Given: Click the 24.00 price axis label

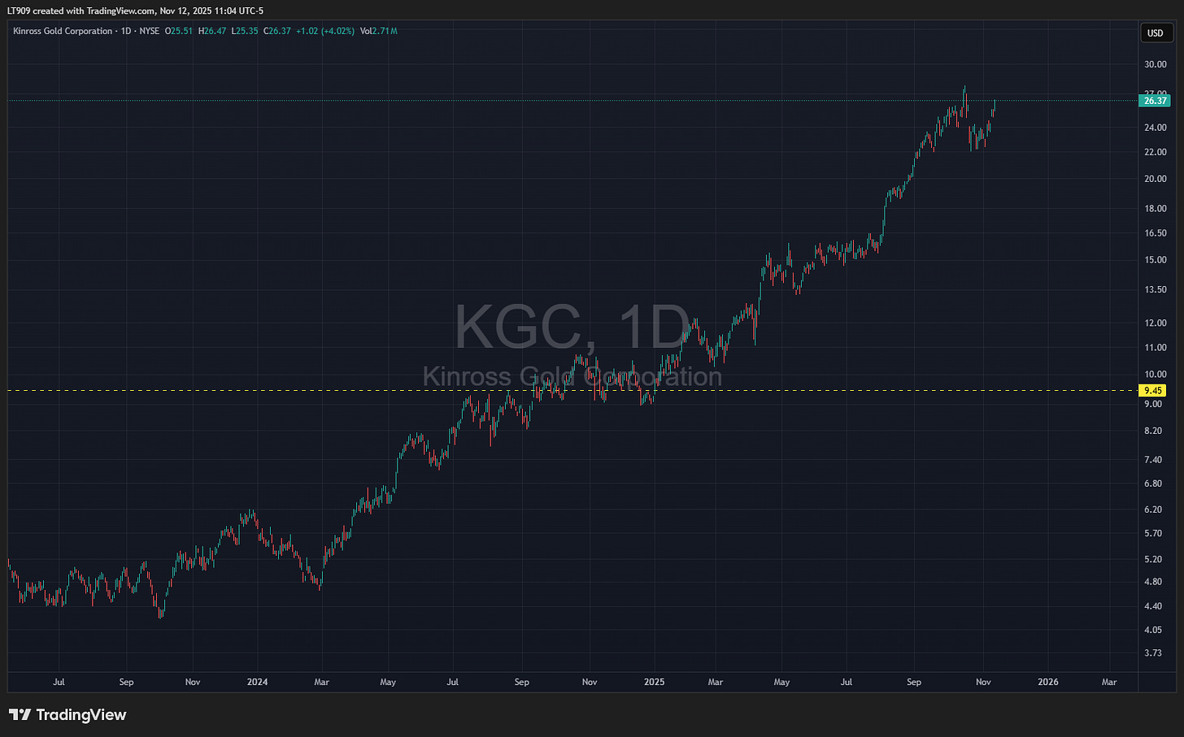Looking at the screenshot, I should pyautogui.click(x=1155, y=128).
